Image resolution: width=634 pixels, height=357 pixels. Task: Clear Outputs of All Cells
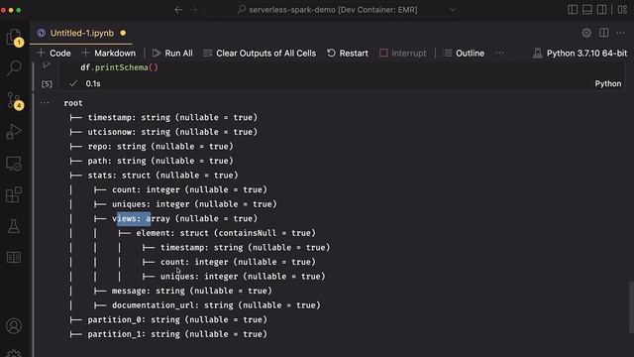pyautogui.click(x=260, y=53)
